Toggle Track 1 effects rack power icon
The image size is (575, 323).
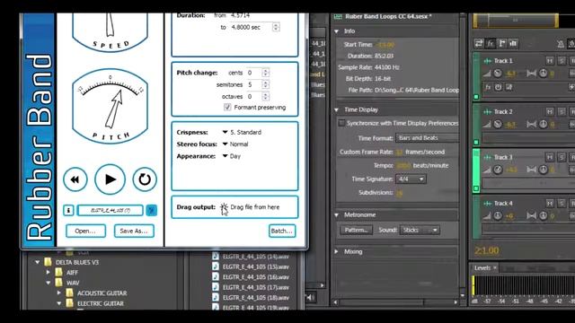[x=498, y=88]
